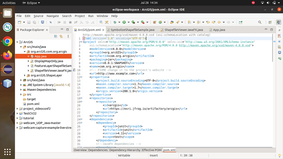The width and height of the screenshot is (283, 159).
Task: Switch to the Dependency Hierarchy tab
Action: coord(125,150)
